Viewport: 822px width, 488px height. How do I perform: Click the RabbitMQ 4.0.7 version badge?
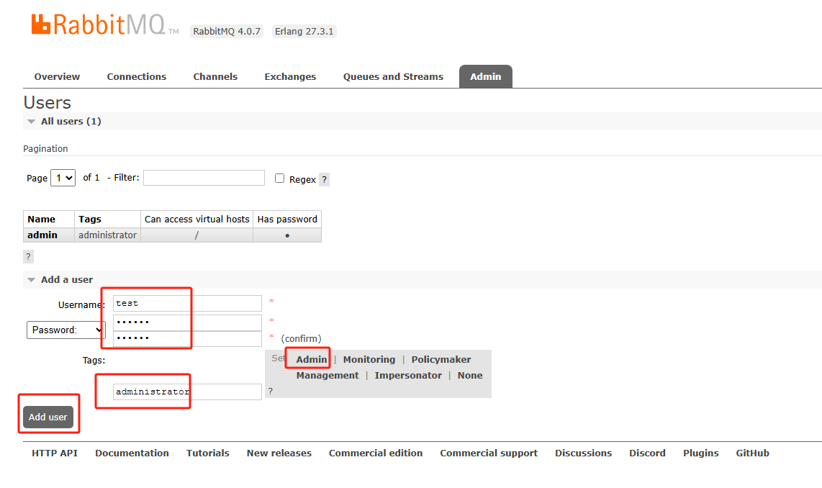(227, 32)
